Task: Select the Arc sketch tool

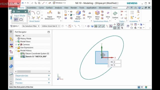Action: point(33,13)
